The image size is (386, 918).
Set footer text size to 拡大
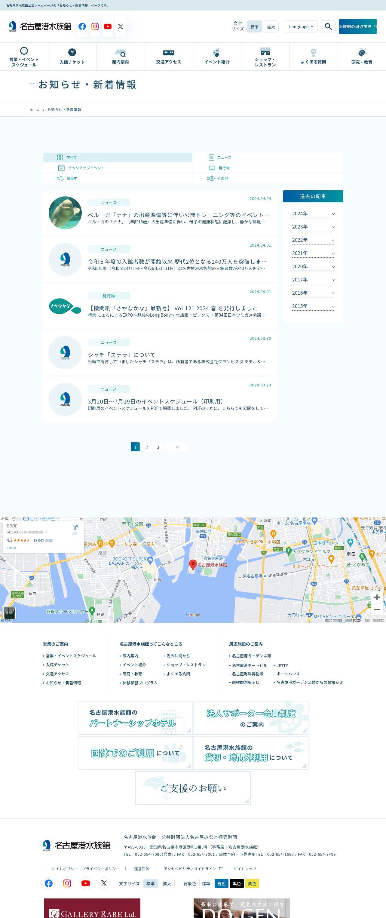pyautogui.click(x=167, y=883)
